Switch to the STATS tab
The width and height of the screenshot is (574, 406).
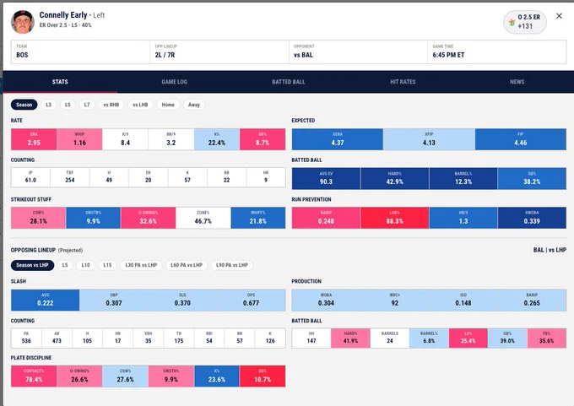point(60,82)
